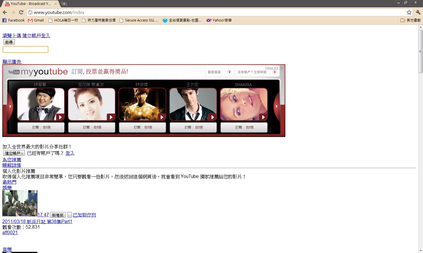Open the HOLA每日一物 bookmark
This screenshot has height=253, width=423.
[63, 20]
